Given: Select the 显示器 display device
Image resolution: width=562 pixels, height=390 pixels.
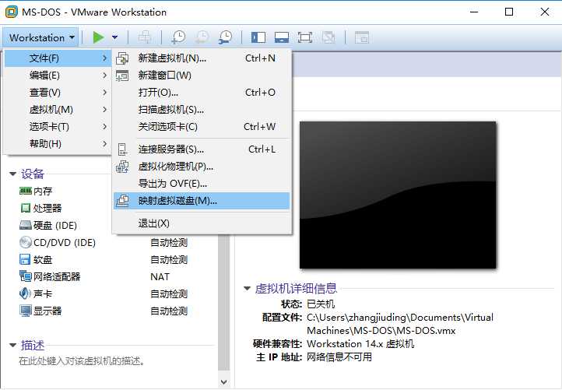Looking at the screenshot, I should click(x=40, y=311).
